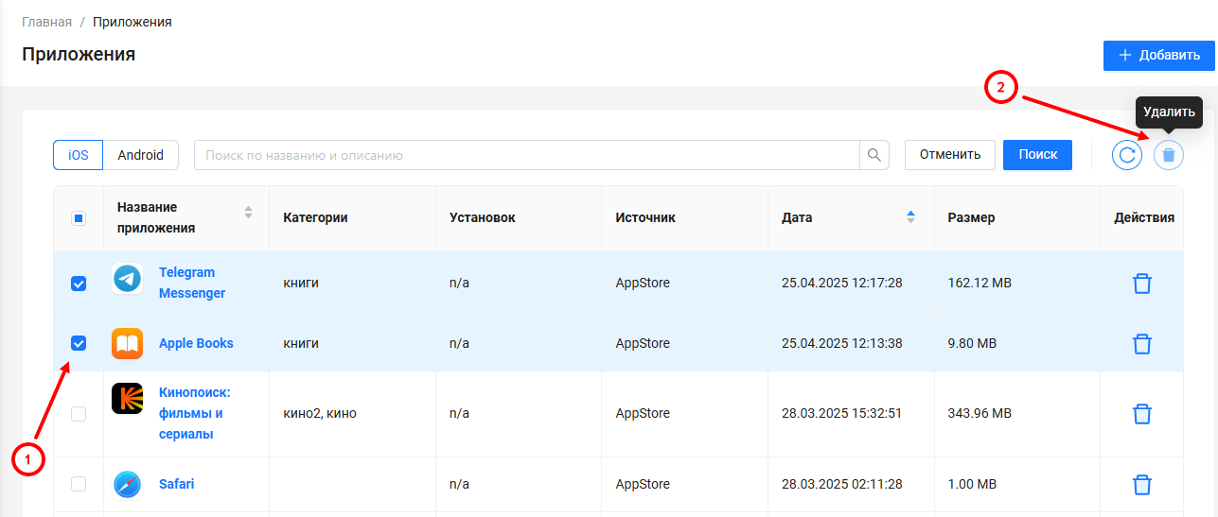Select the iOS tab
The height and width of the screenshot is (517, 1218).
point(78,155)
